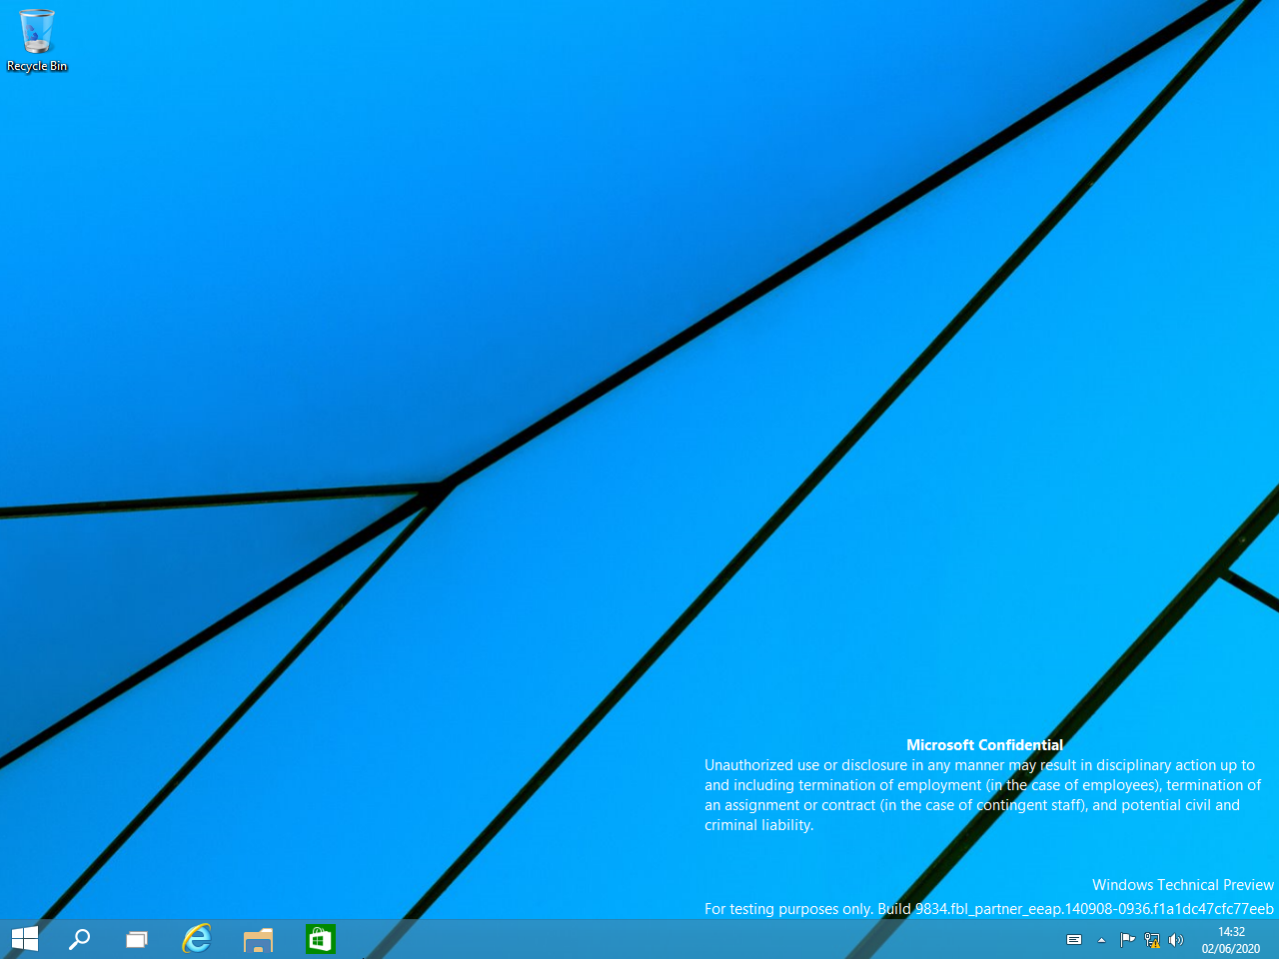The height and width of the screenshot is (959, 1279).
Task: Click the 14:32 time on the taskbar
Action: pyautogui.click(x=1231, y=932)
